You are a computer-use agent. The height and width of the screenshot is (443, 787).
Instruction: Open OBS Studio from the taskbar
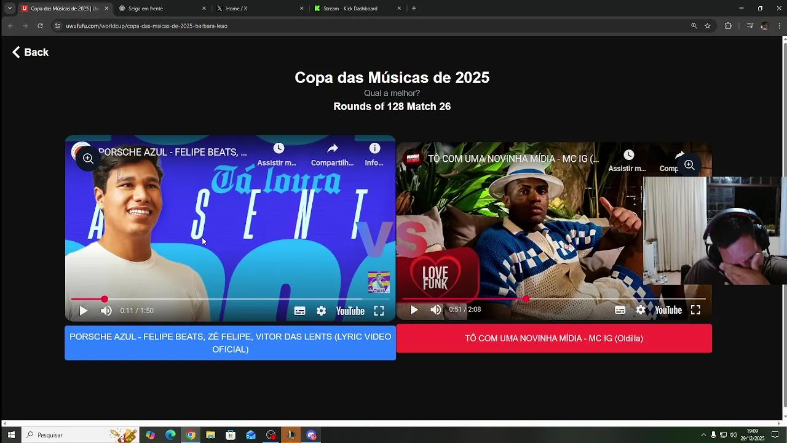pos(271,435)
